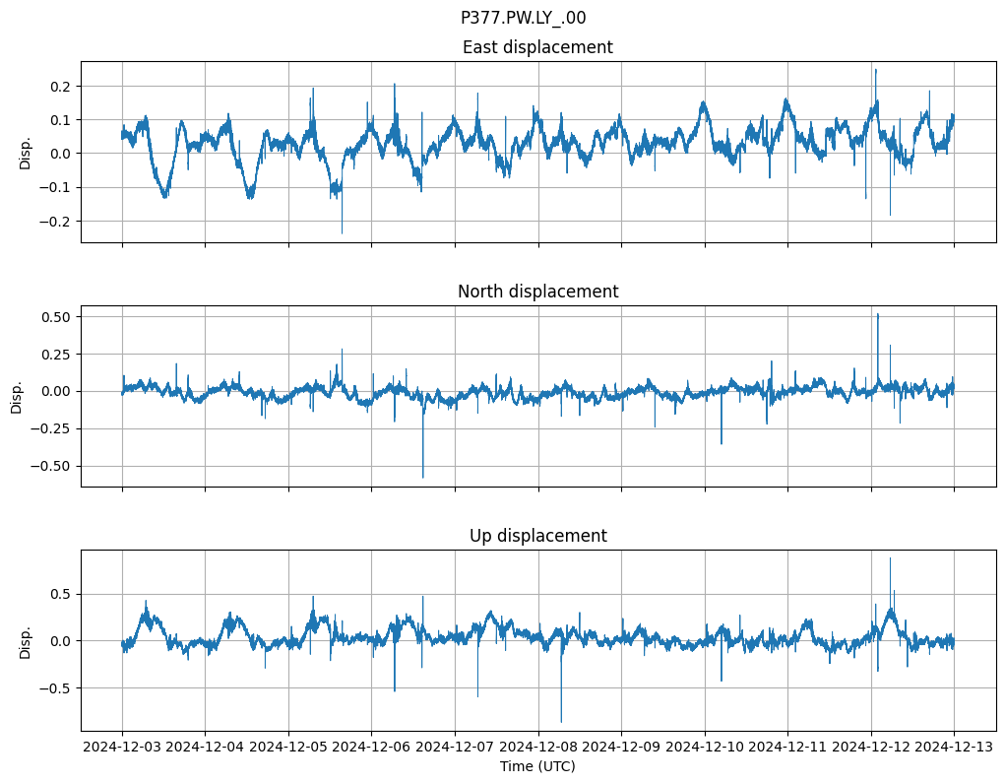Click the East plot's Disp. y-axis label
This screenshot has height=783, width=1005.
(25, 153)
